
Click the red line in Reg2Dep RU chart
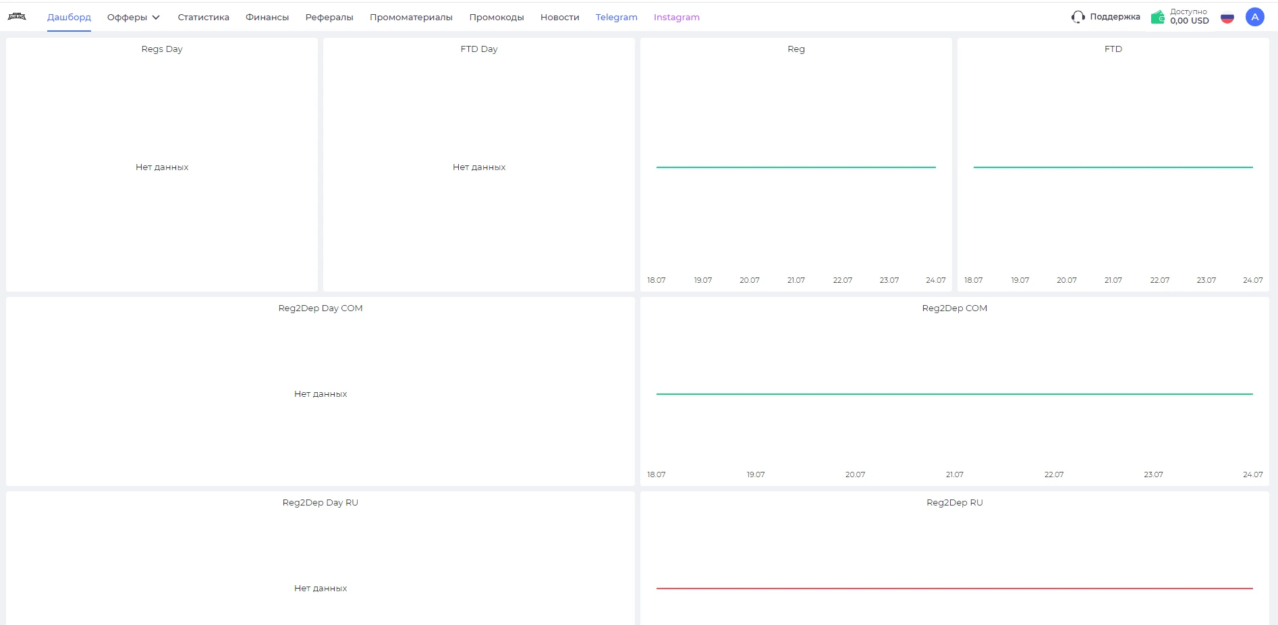point(955,588)
